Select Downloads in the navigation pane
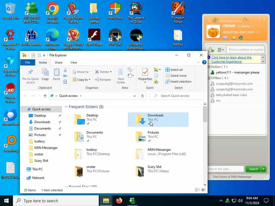275x206 pixels. [42, 122]
